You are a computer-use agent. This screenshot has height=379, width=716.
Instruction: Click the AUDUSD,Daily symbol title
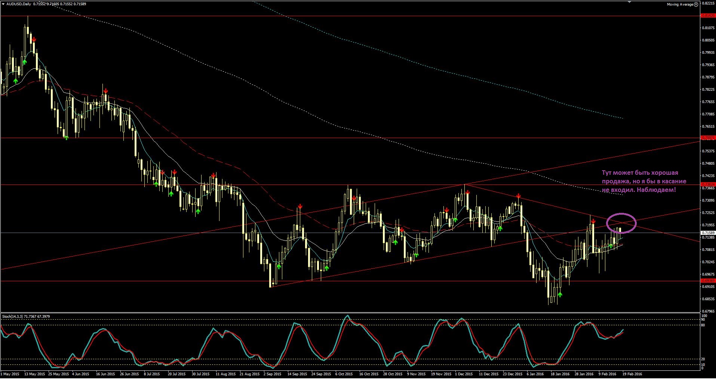coord(19,4)
